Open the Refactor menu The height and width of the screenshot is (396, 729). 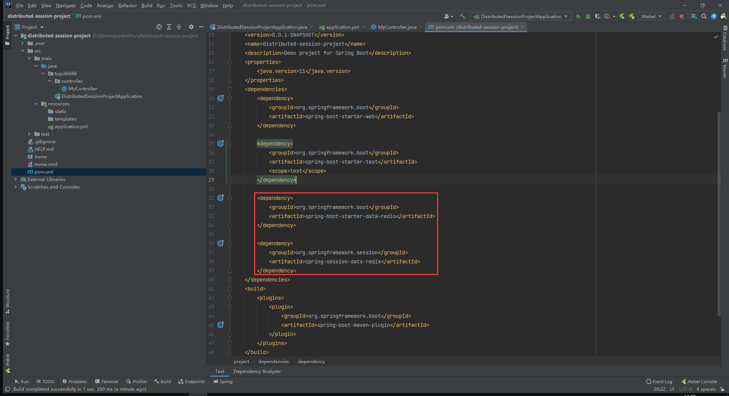point(127,5)
